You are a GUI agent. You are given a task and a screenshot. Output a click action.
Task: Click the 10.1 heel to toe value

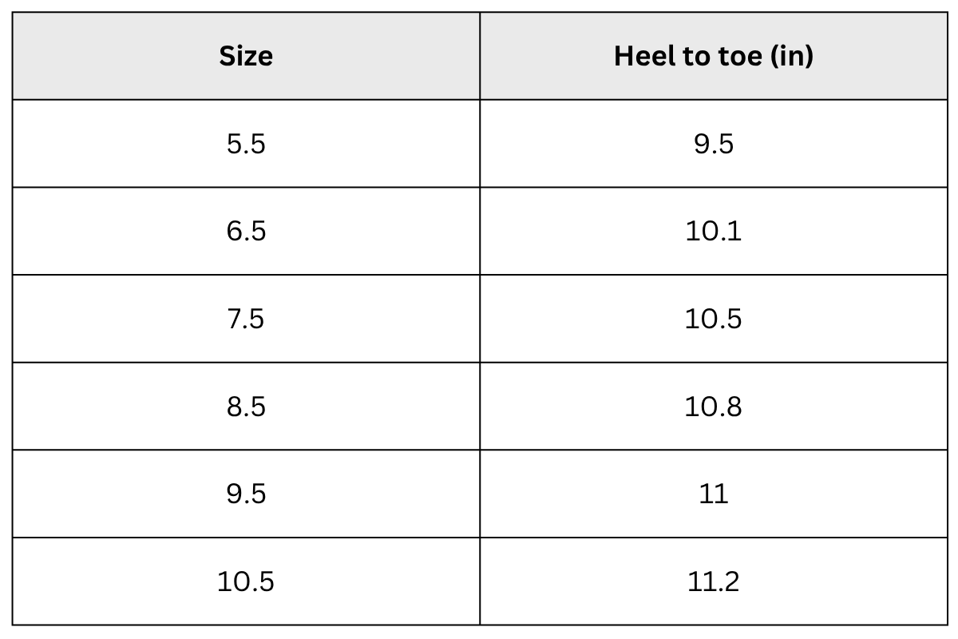[714, 232]
